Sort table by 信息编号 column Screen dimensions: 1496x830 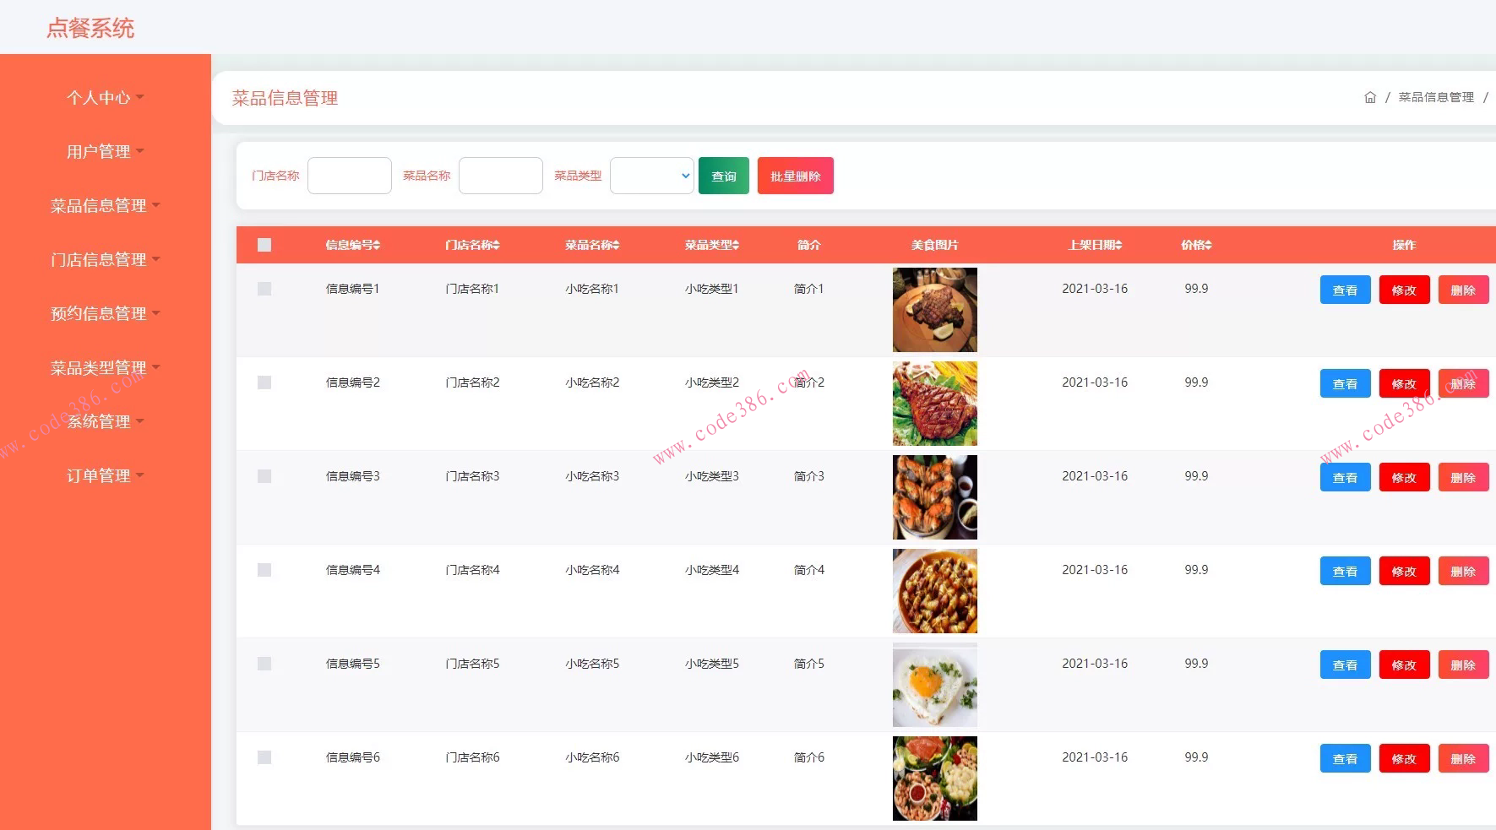tap(353, 245)
